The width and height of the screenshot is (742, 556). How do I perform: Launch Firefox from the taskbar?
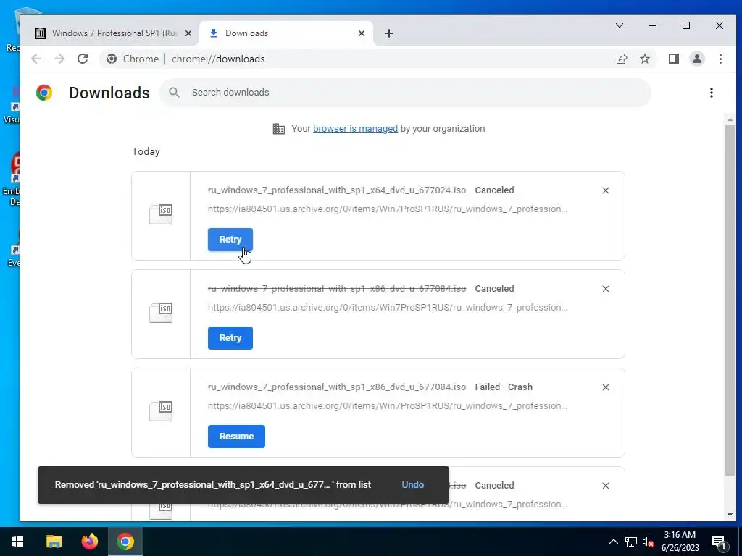(x=89, y=542)
